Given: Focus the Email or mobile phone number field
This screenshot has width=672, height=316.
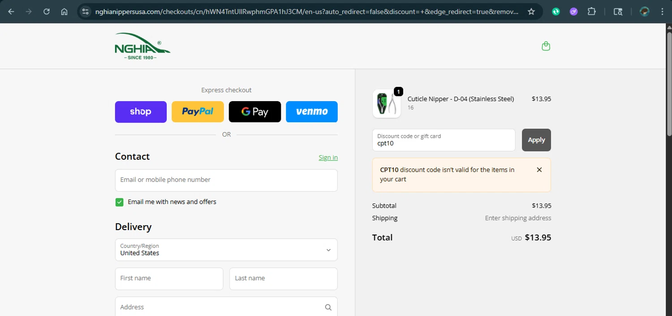Looking at the screenshot, I should coord(226,180).
